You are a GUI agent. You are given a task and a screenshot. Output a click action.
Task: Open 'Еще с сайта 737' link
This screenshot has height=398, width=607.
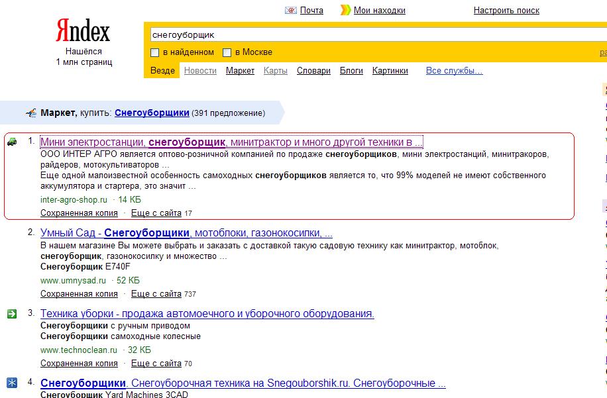164,293
